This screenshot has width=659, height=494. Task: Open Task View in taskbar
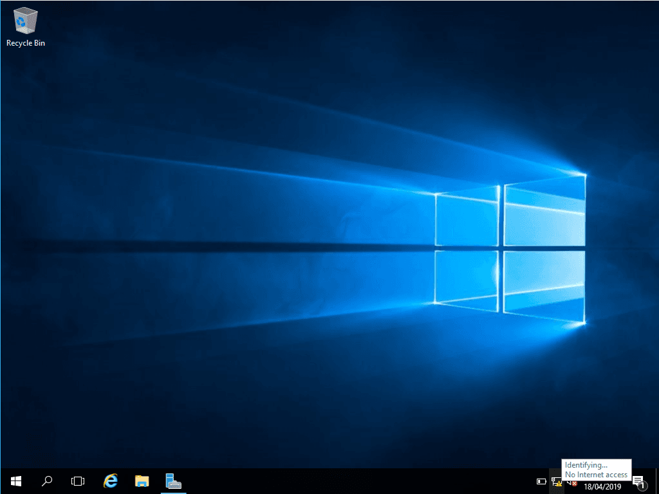click(x=78, y=481)
